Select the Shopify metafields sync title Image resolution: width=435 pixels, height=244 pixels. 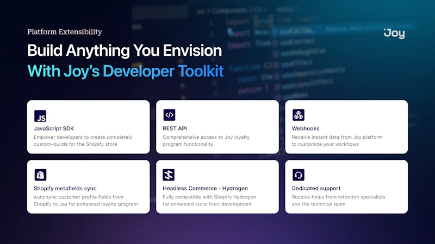pyautogui.click(x=65, y=188)
